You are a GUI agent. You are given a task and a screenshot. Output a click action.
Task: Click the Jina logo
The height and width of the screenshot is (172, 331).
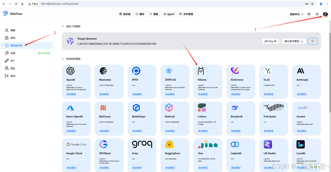[x=208, y=144]
